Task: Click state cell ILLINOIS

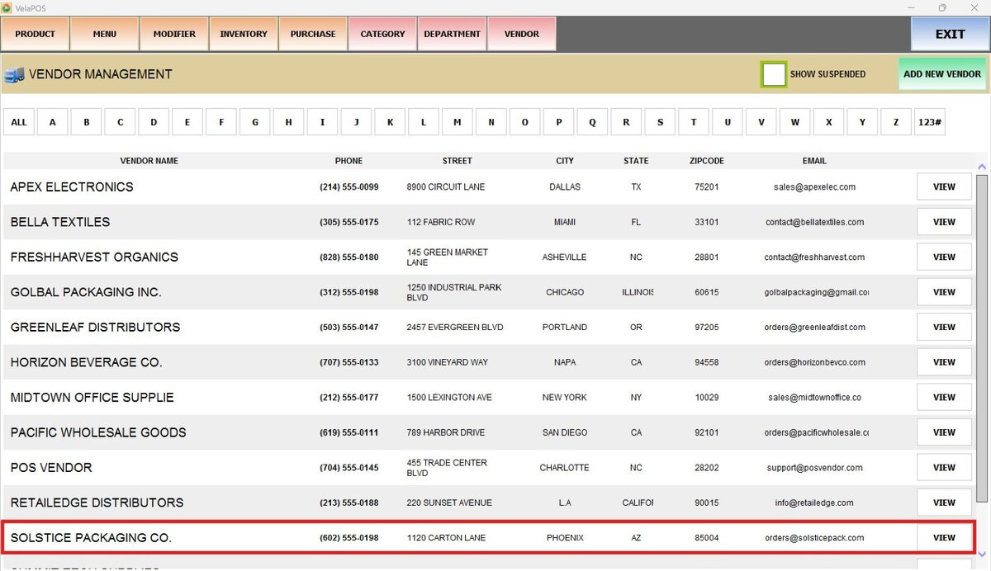Action: pyautogui.click(x=637, y=292)
